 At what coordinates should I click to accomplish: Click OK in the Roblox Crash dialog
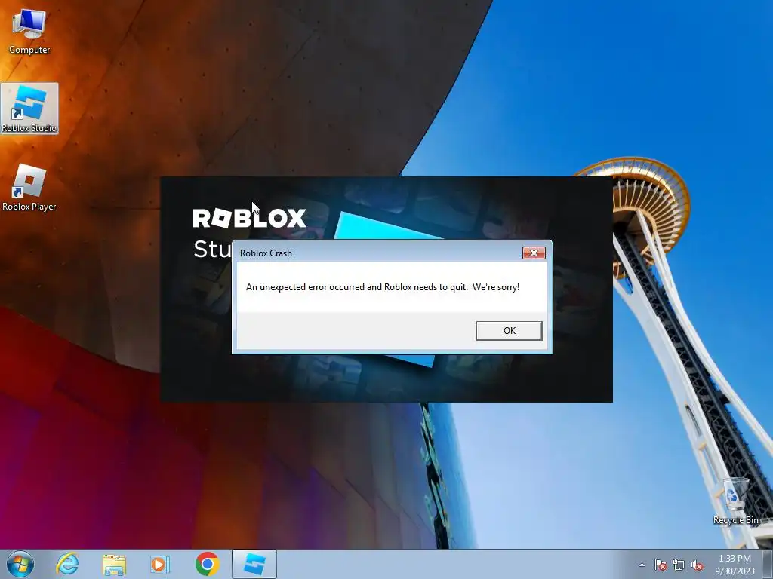coord(510,330)
